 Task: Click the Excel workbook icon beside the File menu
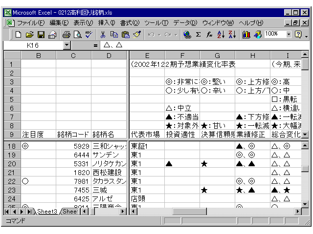pos(10,23)
